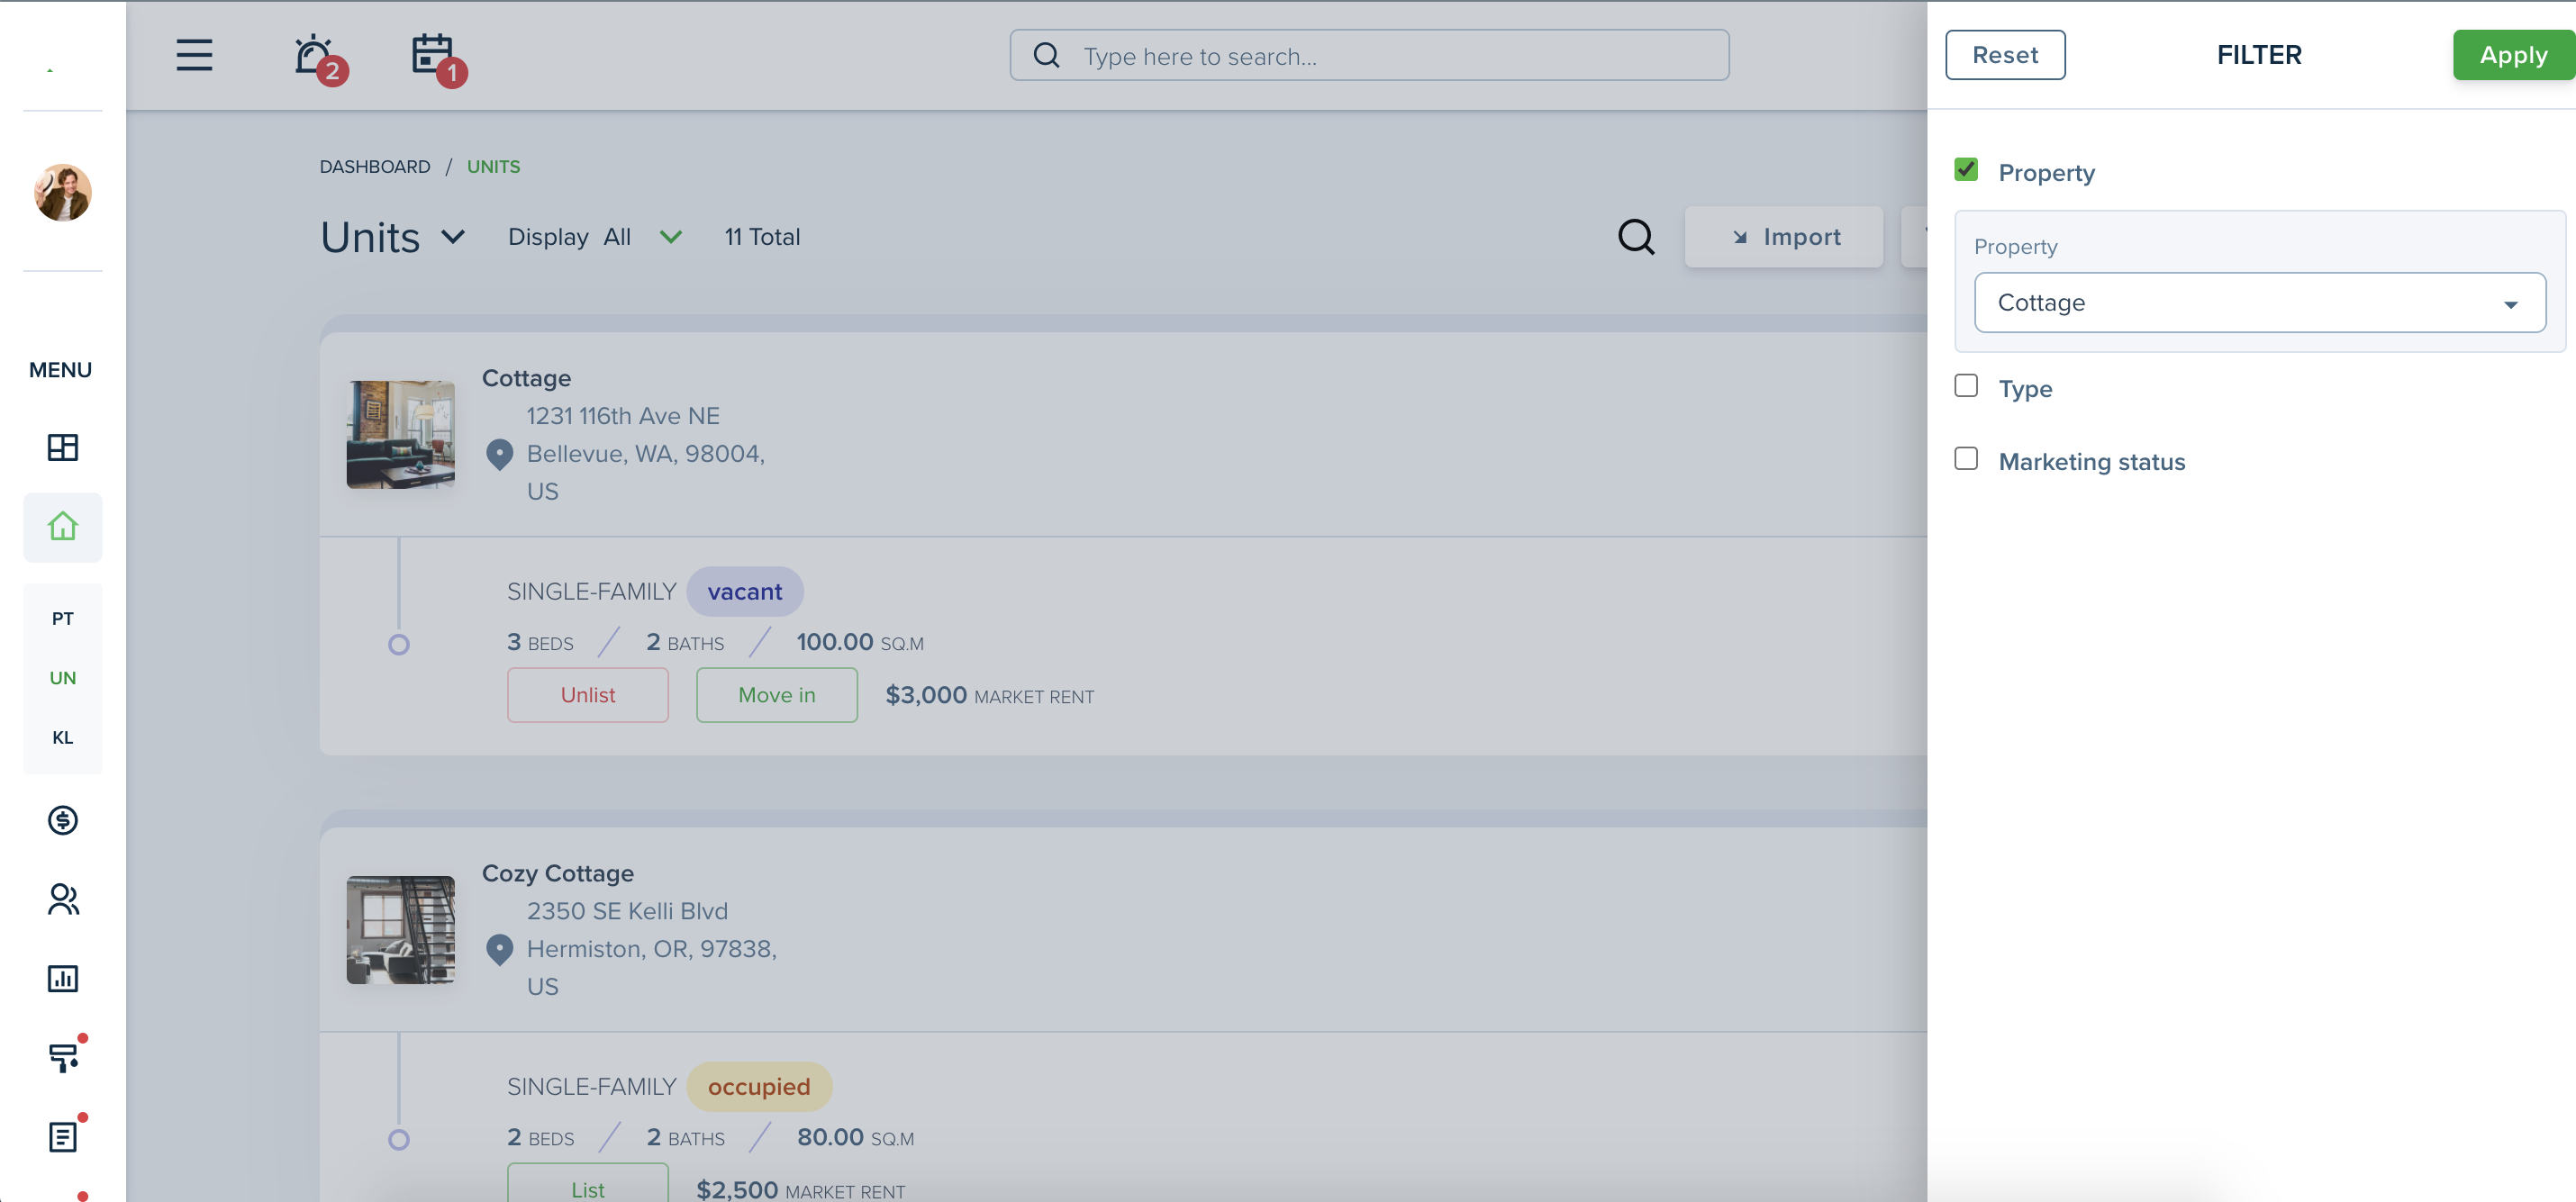Click the 1231 116th Ave NE address
The image size is (2576, 1202).
click(x=623, y=416)
